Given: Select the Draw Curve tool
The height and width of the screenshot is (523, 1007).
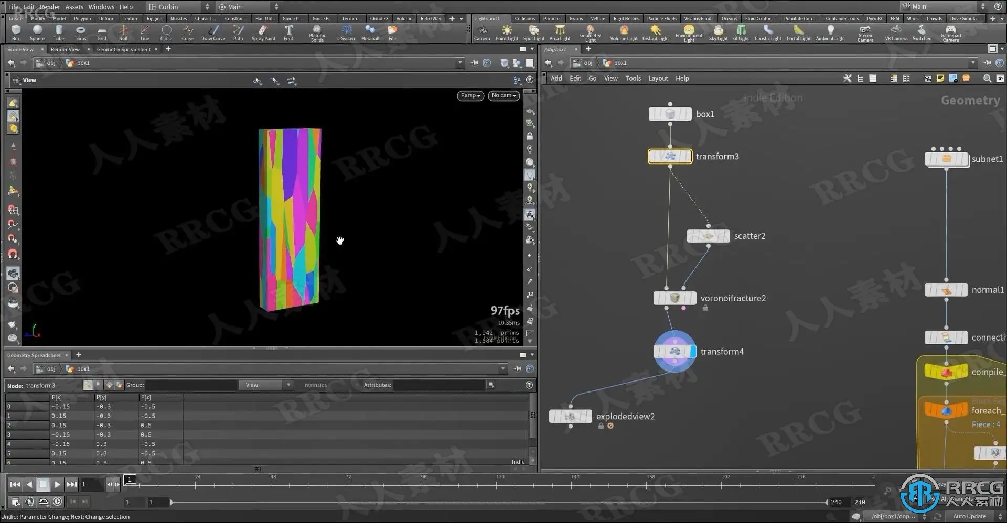Looking at the screenshot, I should [x=213, y=32].
